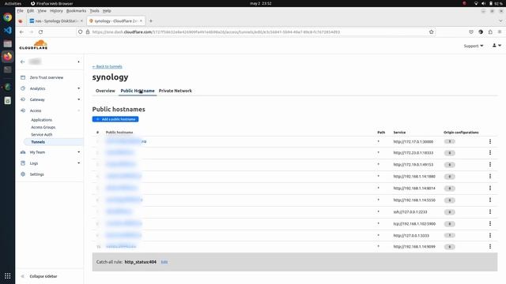
Task: Open row menu for http://192.168.1.14:9099
Action: pyautogui.click(x=490, y=246)
